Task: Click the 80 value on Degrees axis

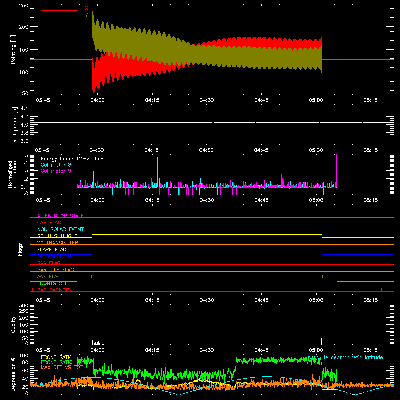Action: click(26, 362)
